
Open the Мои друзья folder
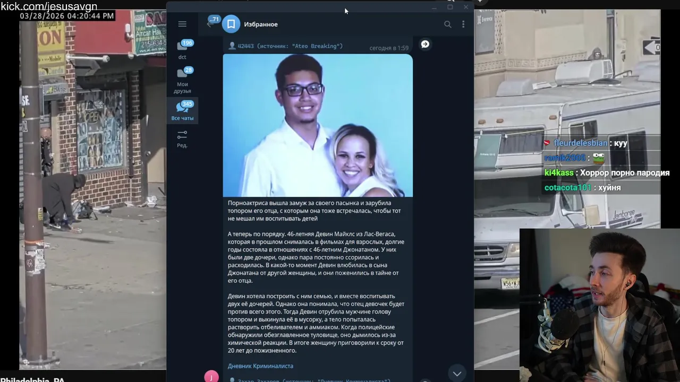point(182,80)
